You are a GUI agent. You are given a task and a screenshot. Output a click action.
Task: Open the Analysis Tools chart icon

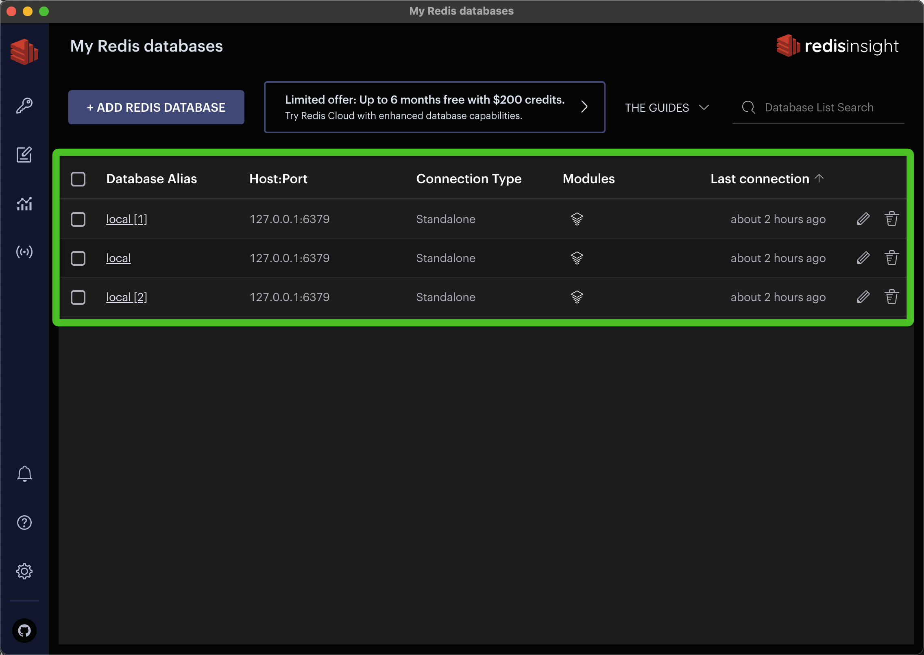point(24,203)
